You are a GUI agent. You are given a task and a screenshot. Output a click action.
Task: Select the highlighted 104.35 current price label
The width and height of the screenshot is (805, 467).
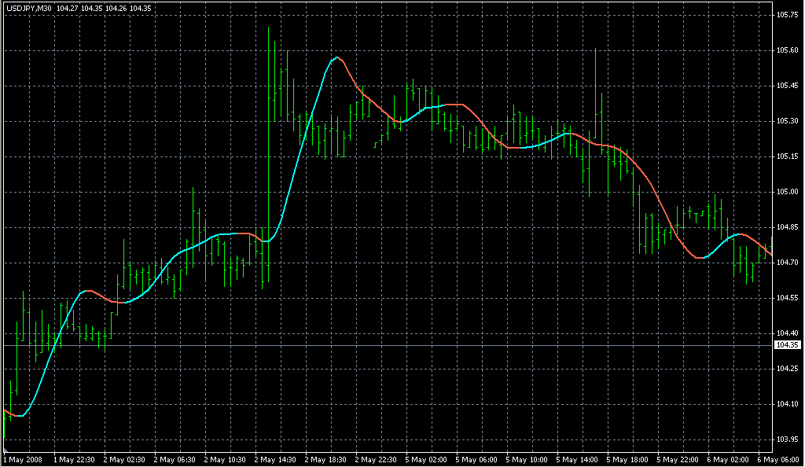787,345
